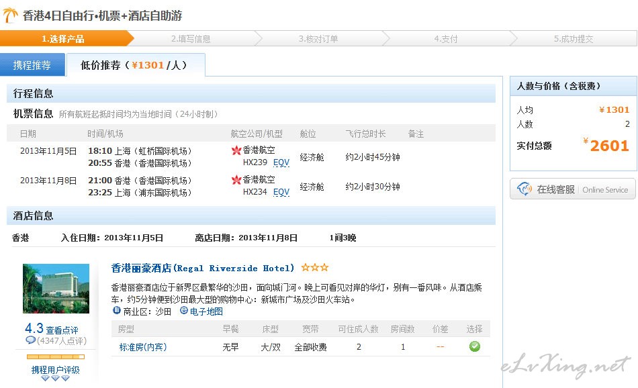Click the 全部收费 broadband cell

point(310,347)
